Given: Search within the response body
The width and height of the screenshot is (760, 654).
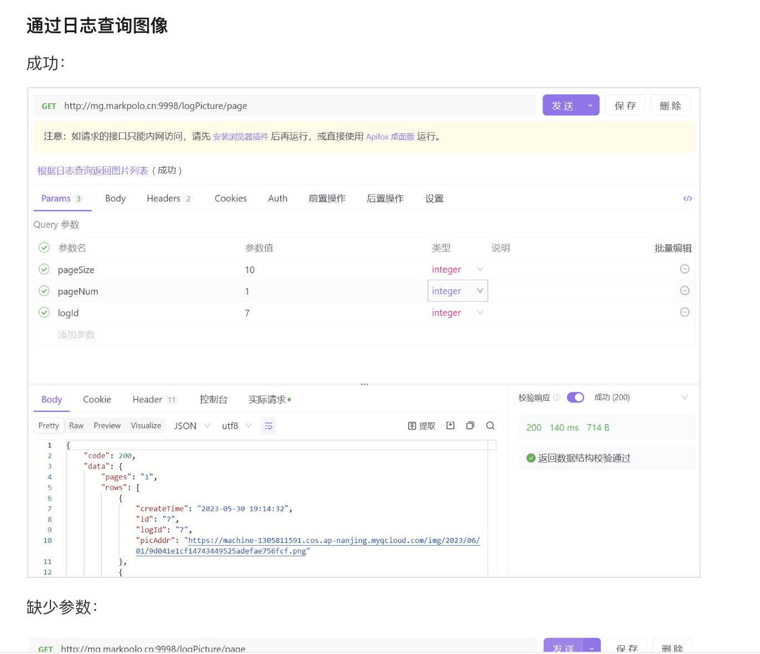Looking at the screenshot, I should tap(490, 426).
